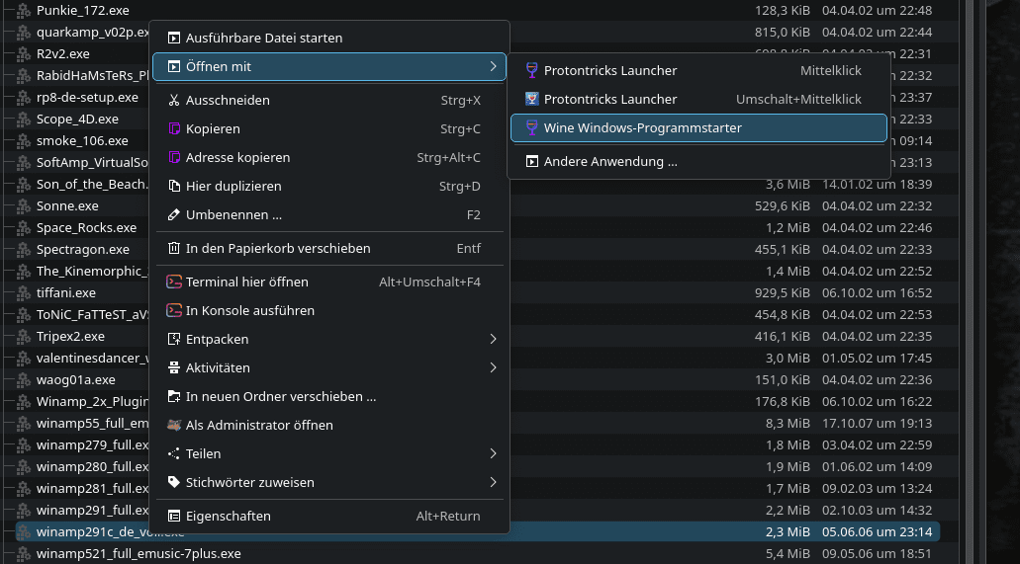Expand the Öffnen mit submenu arrow
The width and height of the screenshot is (1020, 564).
click(493, 66)
